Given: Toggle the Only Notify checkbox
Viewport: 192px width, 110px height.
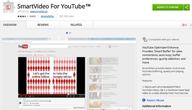Looking at the screenshot, I should tap(41, 101).
